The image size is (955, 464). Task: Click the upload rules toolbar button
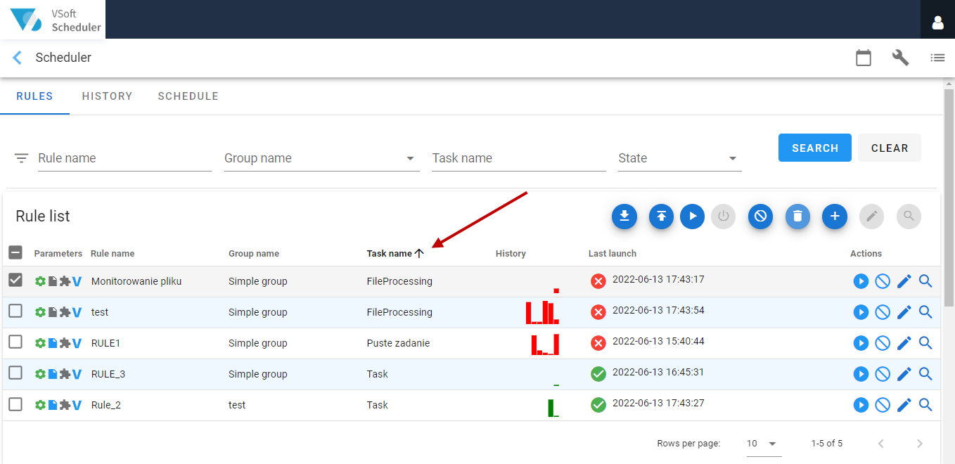tap(661, 217)
